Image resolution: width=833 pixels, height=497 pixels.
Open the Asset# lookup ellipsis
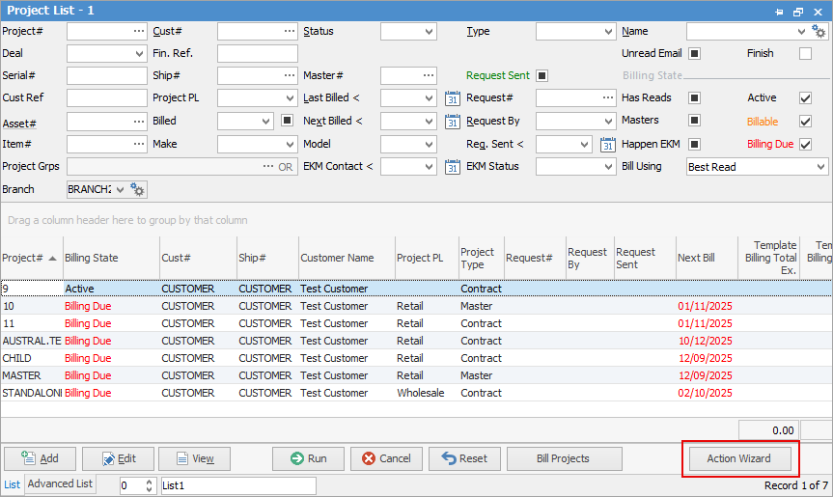coord(139,121)
